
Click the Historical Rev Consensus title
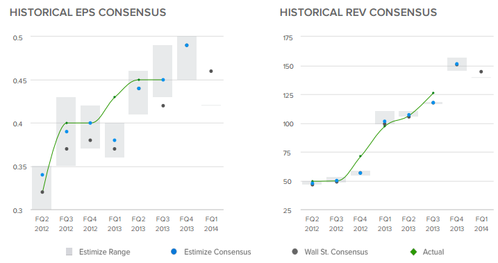[358, 12]
